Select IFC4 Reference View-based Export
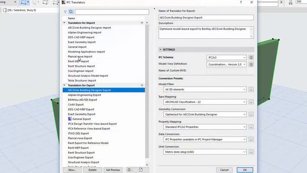307x173 pixels. point(89,129)
